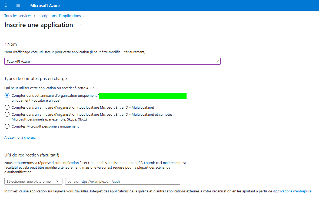Open the "Inscriptions d'applications" breadcrumb
The height and width of the screenshot is (197, 319).
59,16
